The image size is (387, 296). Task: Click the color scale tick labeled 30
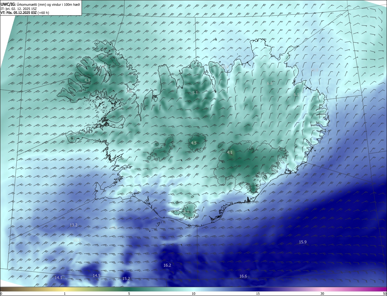(x=322, y=294)
